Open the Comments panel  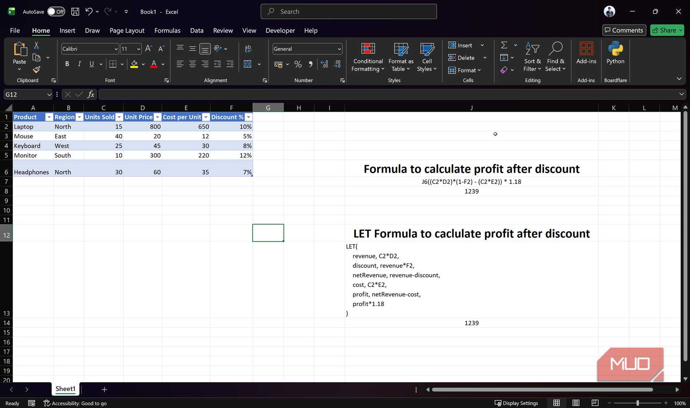tap(624, 30)
